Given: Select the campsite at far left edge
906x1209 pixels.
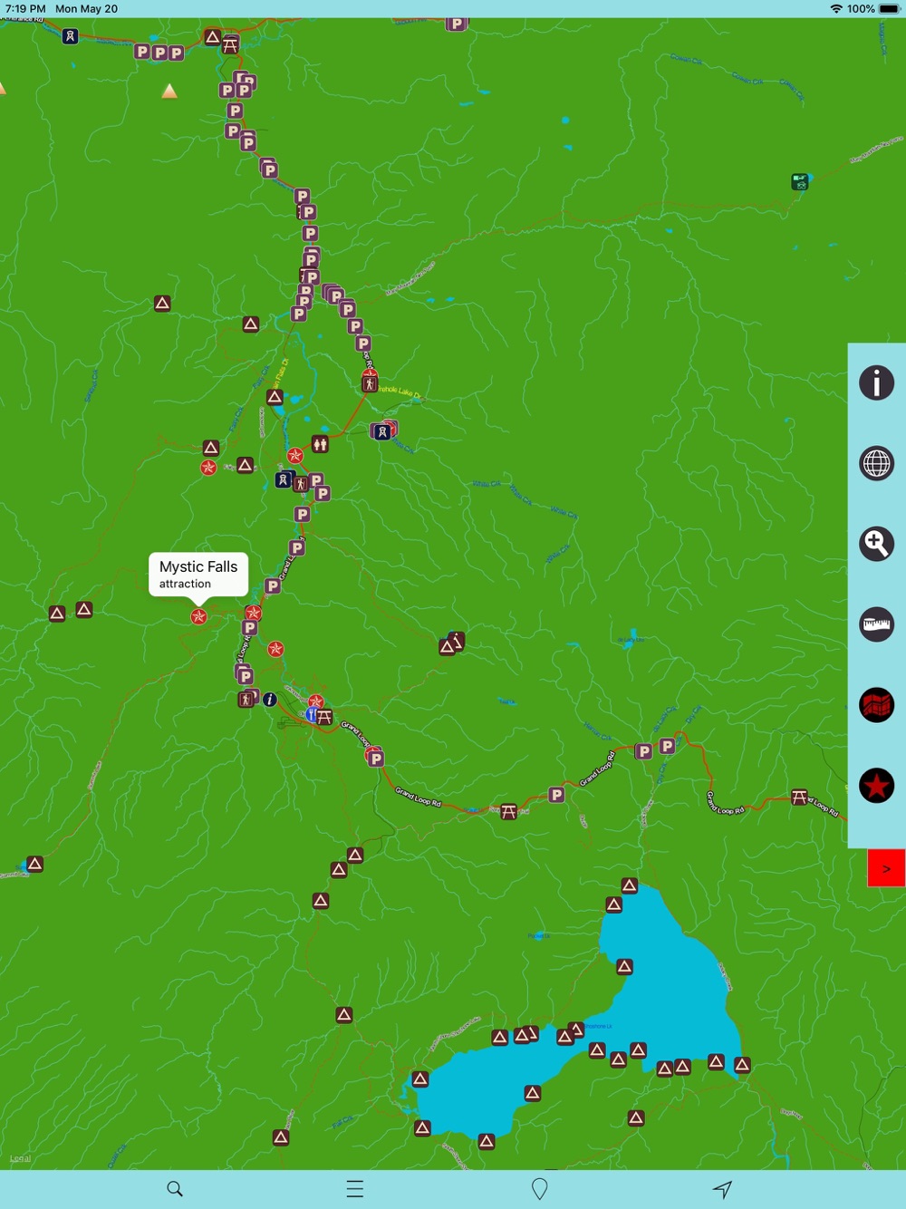Looking at the screenshot, I should tap(34, 864).
